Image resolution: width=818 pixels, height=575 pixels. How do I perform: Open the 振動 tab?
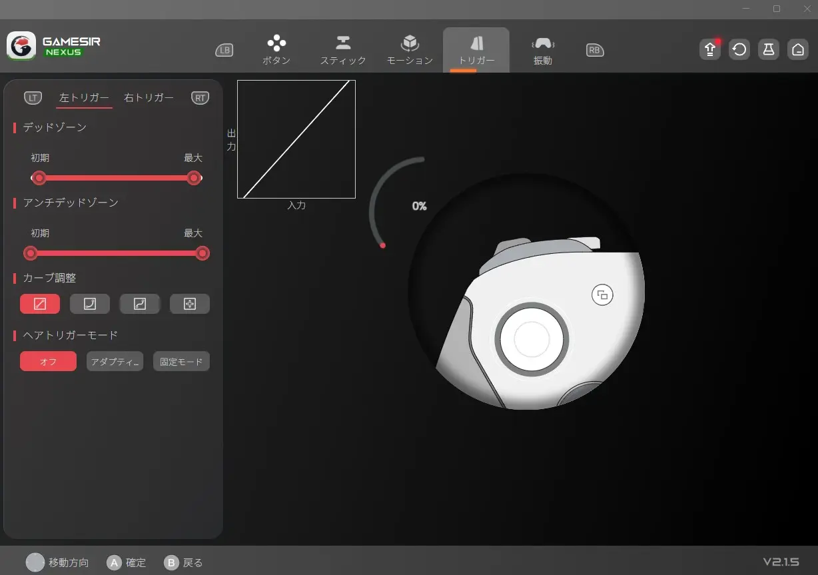[x=543, y=51]
